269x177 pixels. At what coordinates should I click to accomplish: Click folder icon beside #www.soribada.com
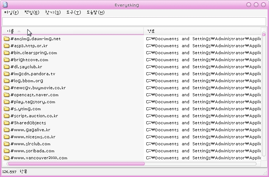(x=7, y=151)
